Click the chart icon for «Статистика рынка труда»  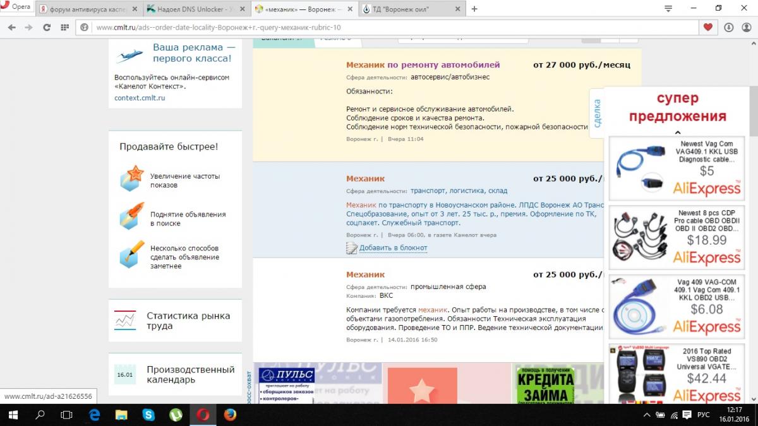125,321
